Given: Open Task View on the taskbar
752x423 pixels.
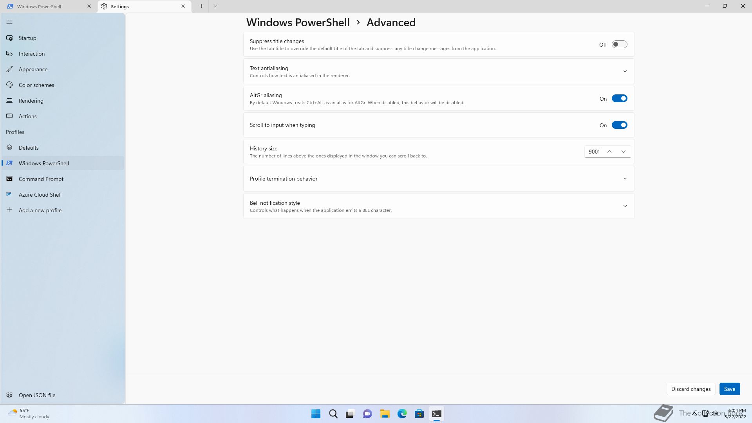Looking at the screenshot, I should click(350, 414).
